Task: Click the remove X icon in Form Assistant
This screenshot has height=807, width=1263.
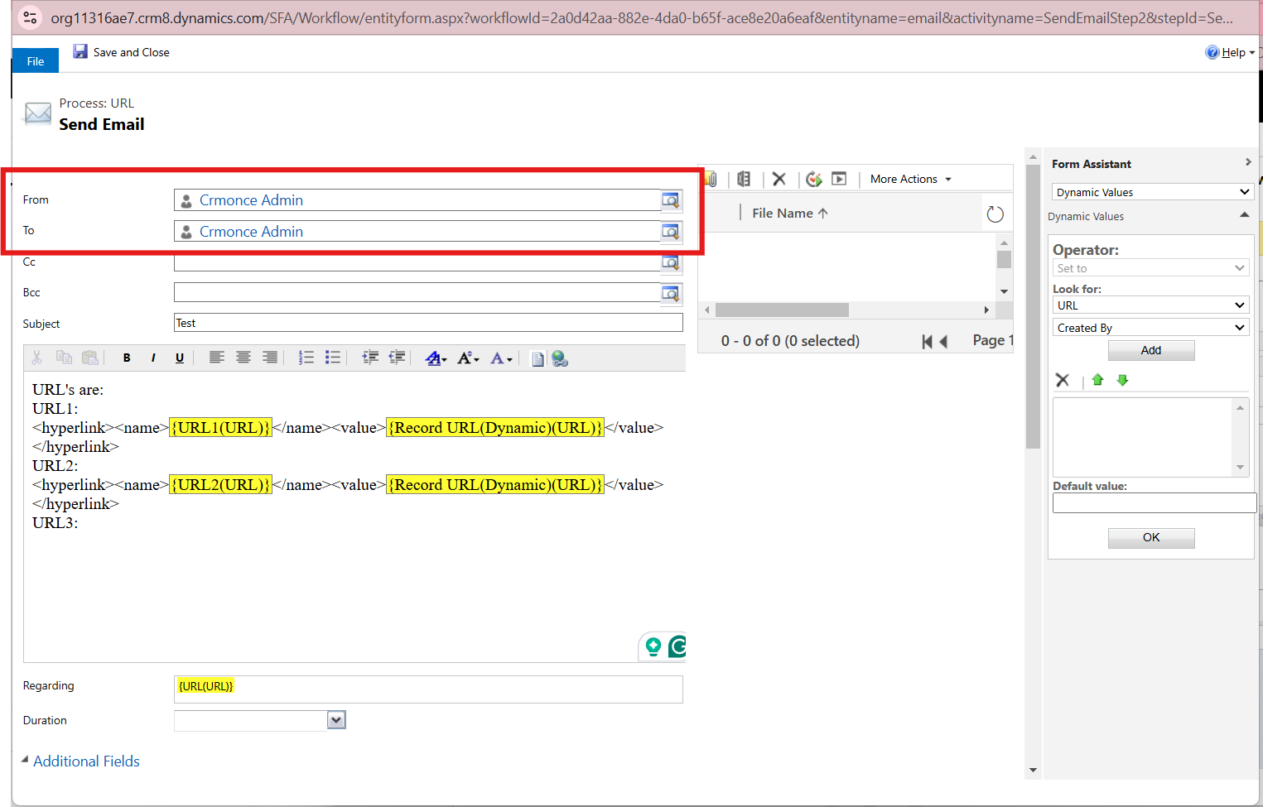Action: 1063,380
